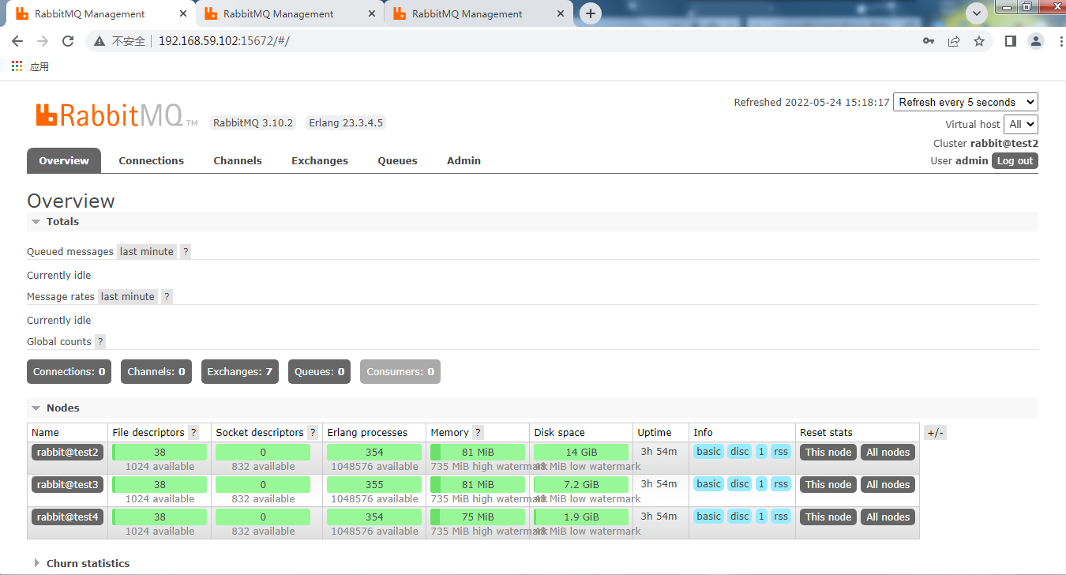Click the Connections: 0 count button
Image resolution: width=1066 pixels, height=575 pixels.
click(69, 371)
